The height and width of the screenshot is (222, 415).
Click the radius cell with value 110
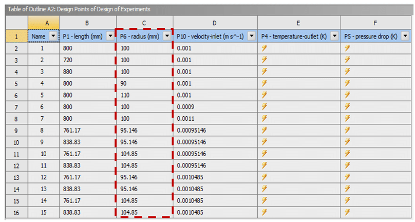[x=144, y=95]
